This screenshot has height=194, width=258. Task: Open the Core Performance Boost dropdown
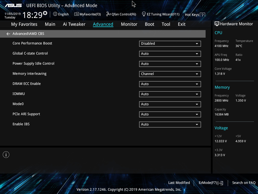point(170,44)
